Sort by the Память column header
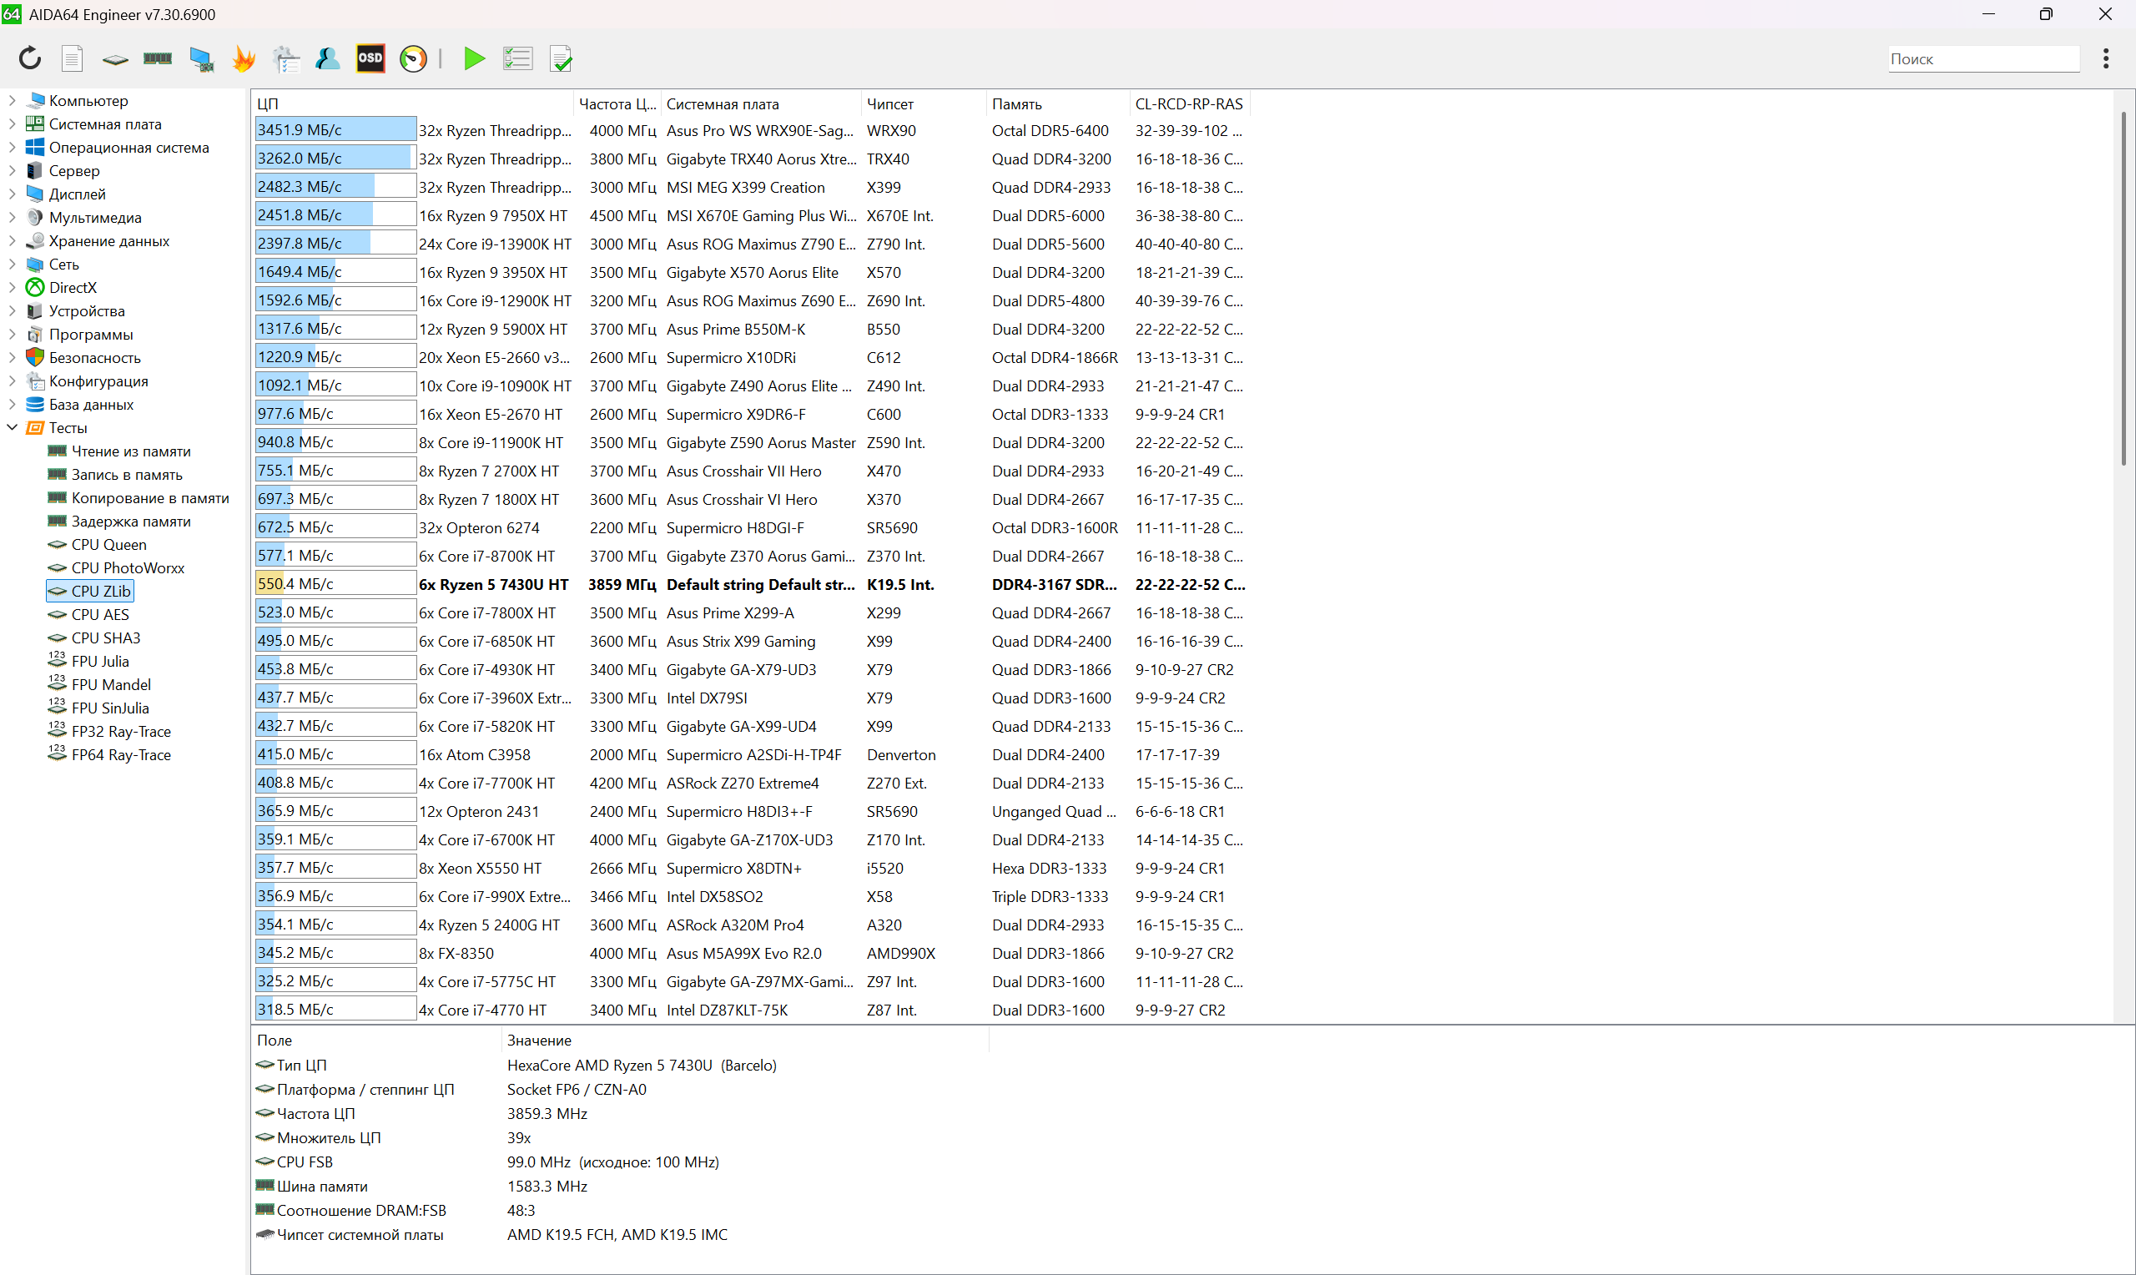Image resolution: width=2136 pixels, height=1275 pixels. click(x=1058, y=103)
